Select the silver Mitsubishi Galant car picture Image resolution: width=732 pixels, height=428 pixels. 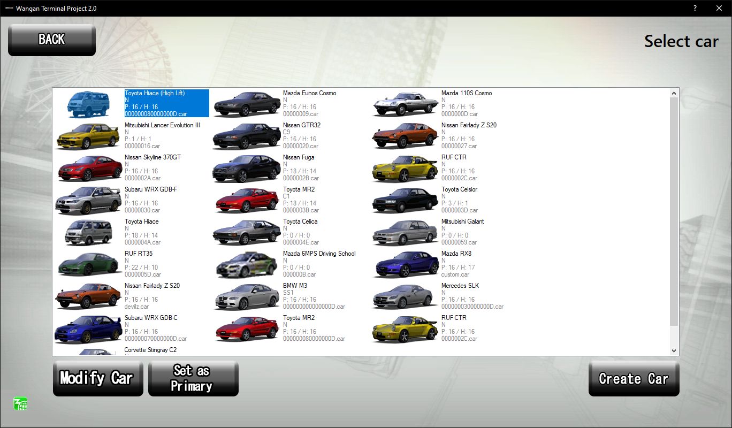tap(405, 232)
